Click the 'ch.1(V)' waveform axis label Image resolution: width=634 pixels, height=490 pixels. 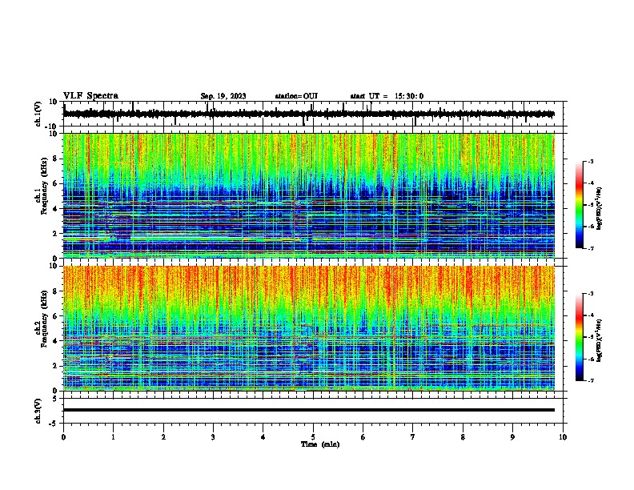38,114
